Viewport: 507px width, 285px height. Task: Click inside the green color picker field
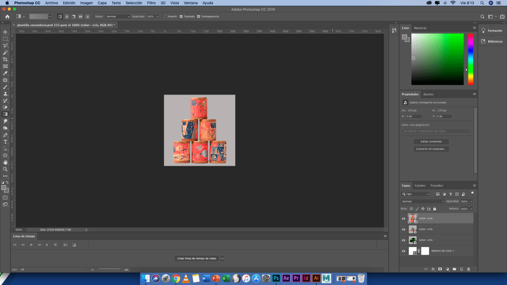tap(437, 59)
